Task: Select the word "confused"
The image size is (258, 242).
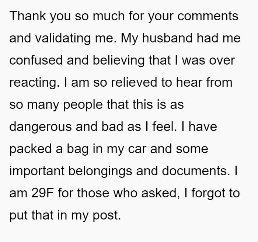Action: coord(36,60)
